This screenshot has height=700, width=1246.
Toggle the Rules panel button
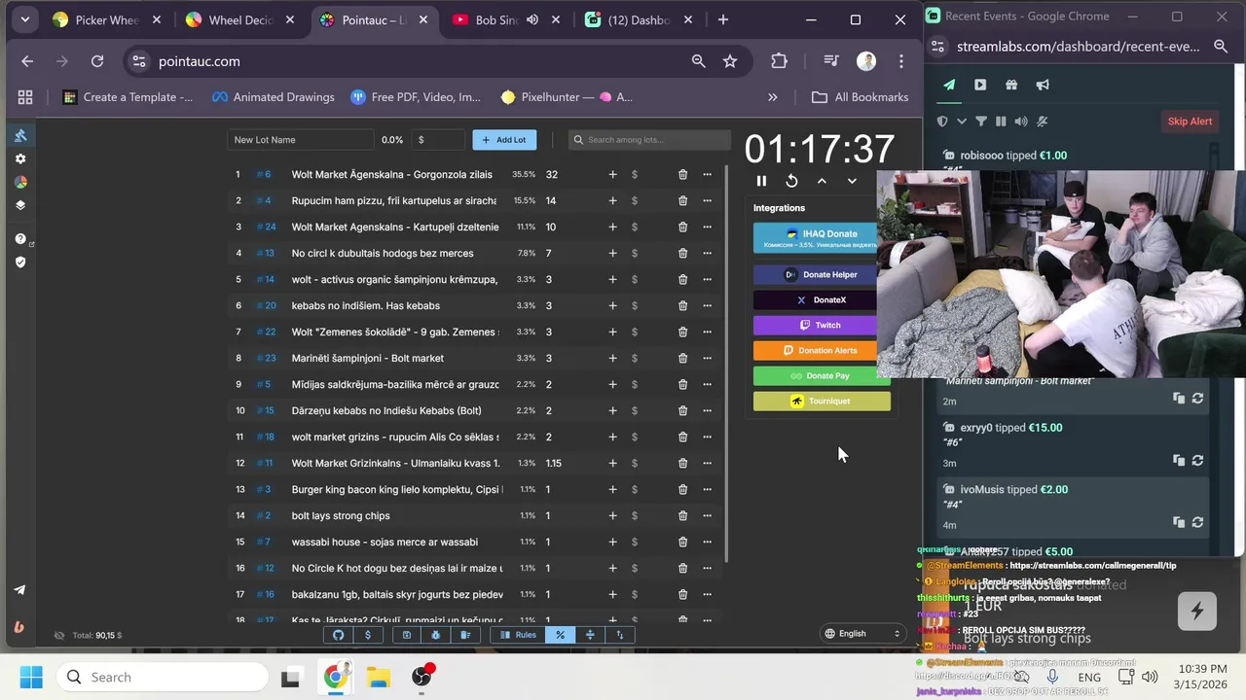518,635
